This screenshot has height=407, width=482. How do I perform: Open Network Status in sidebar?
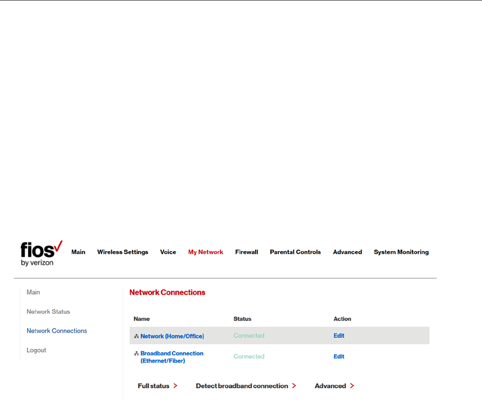[x=48, y=311]
